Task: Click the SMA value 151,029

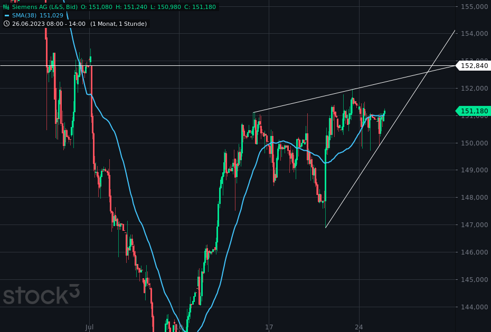Action: coord(51,15)
